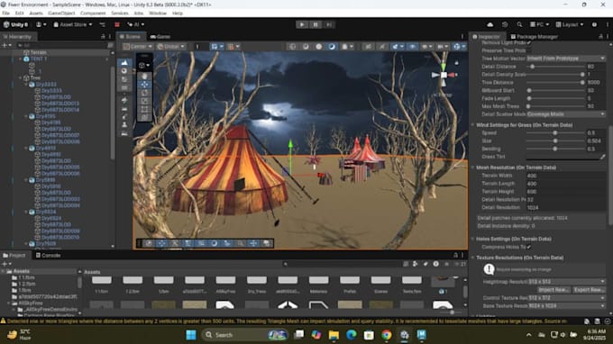This screenshot has height=344, width=613.
Task: Open the Component menu
Action: [x=93, y=13]
